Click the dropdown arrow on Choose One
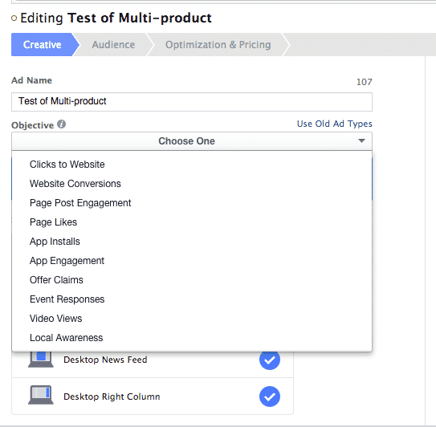Viewport: 436px width, 427px height. 361,140
